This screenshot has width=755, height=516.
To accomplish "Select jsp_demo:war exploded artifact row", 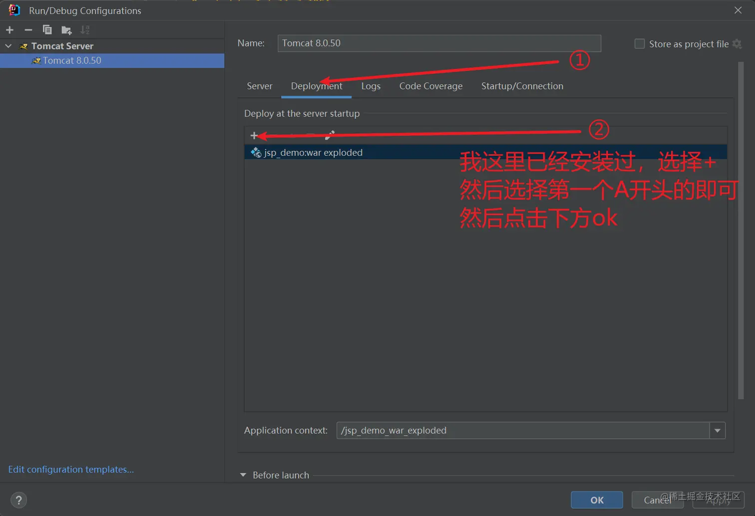I will pos(485,152).
